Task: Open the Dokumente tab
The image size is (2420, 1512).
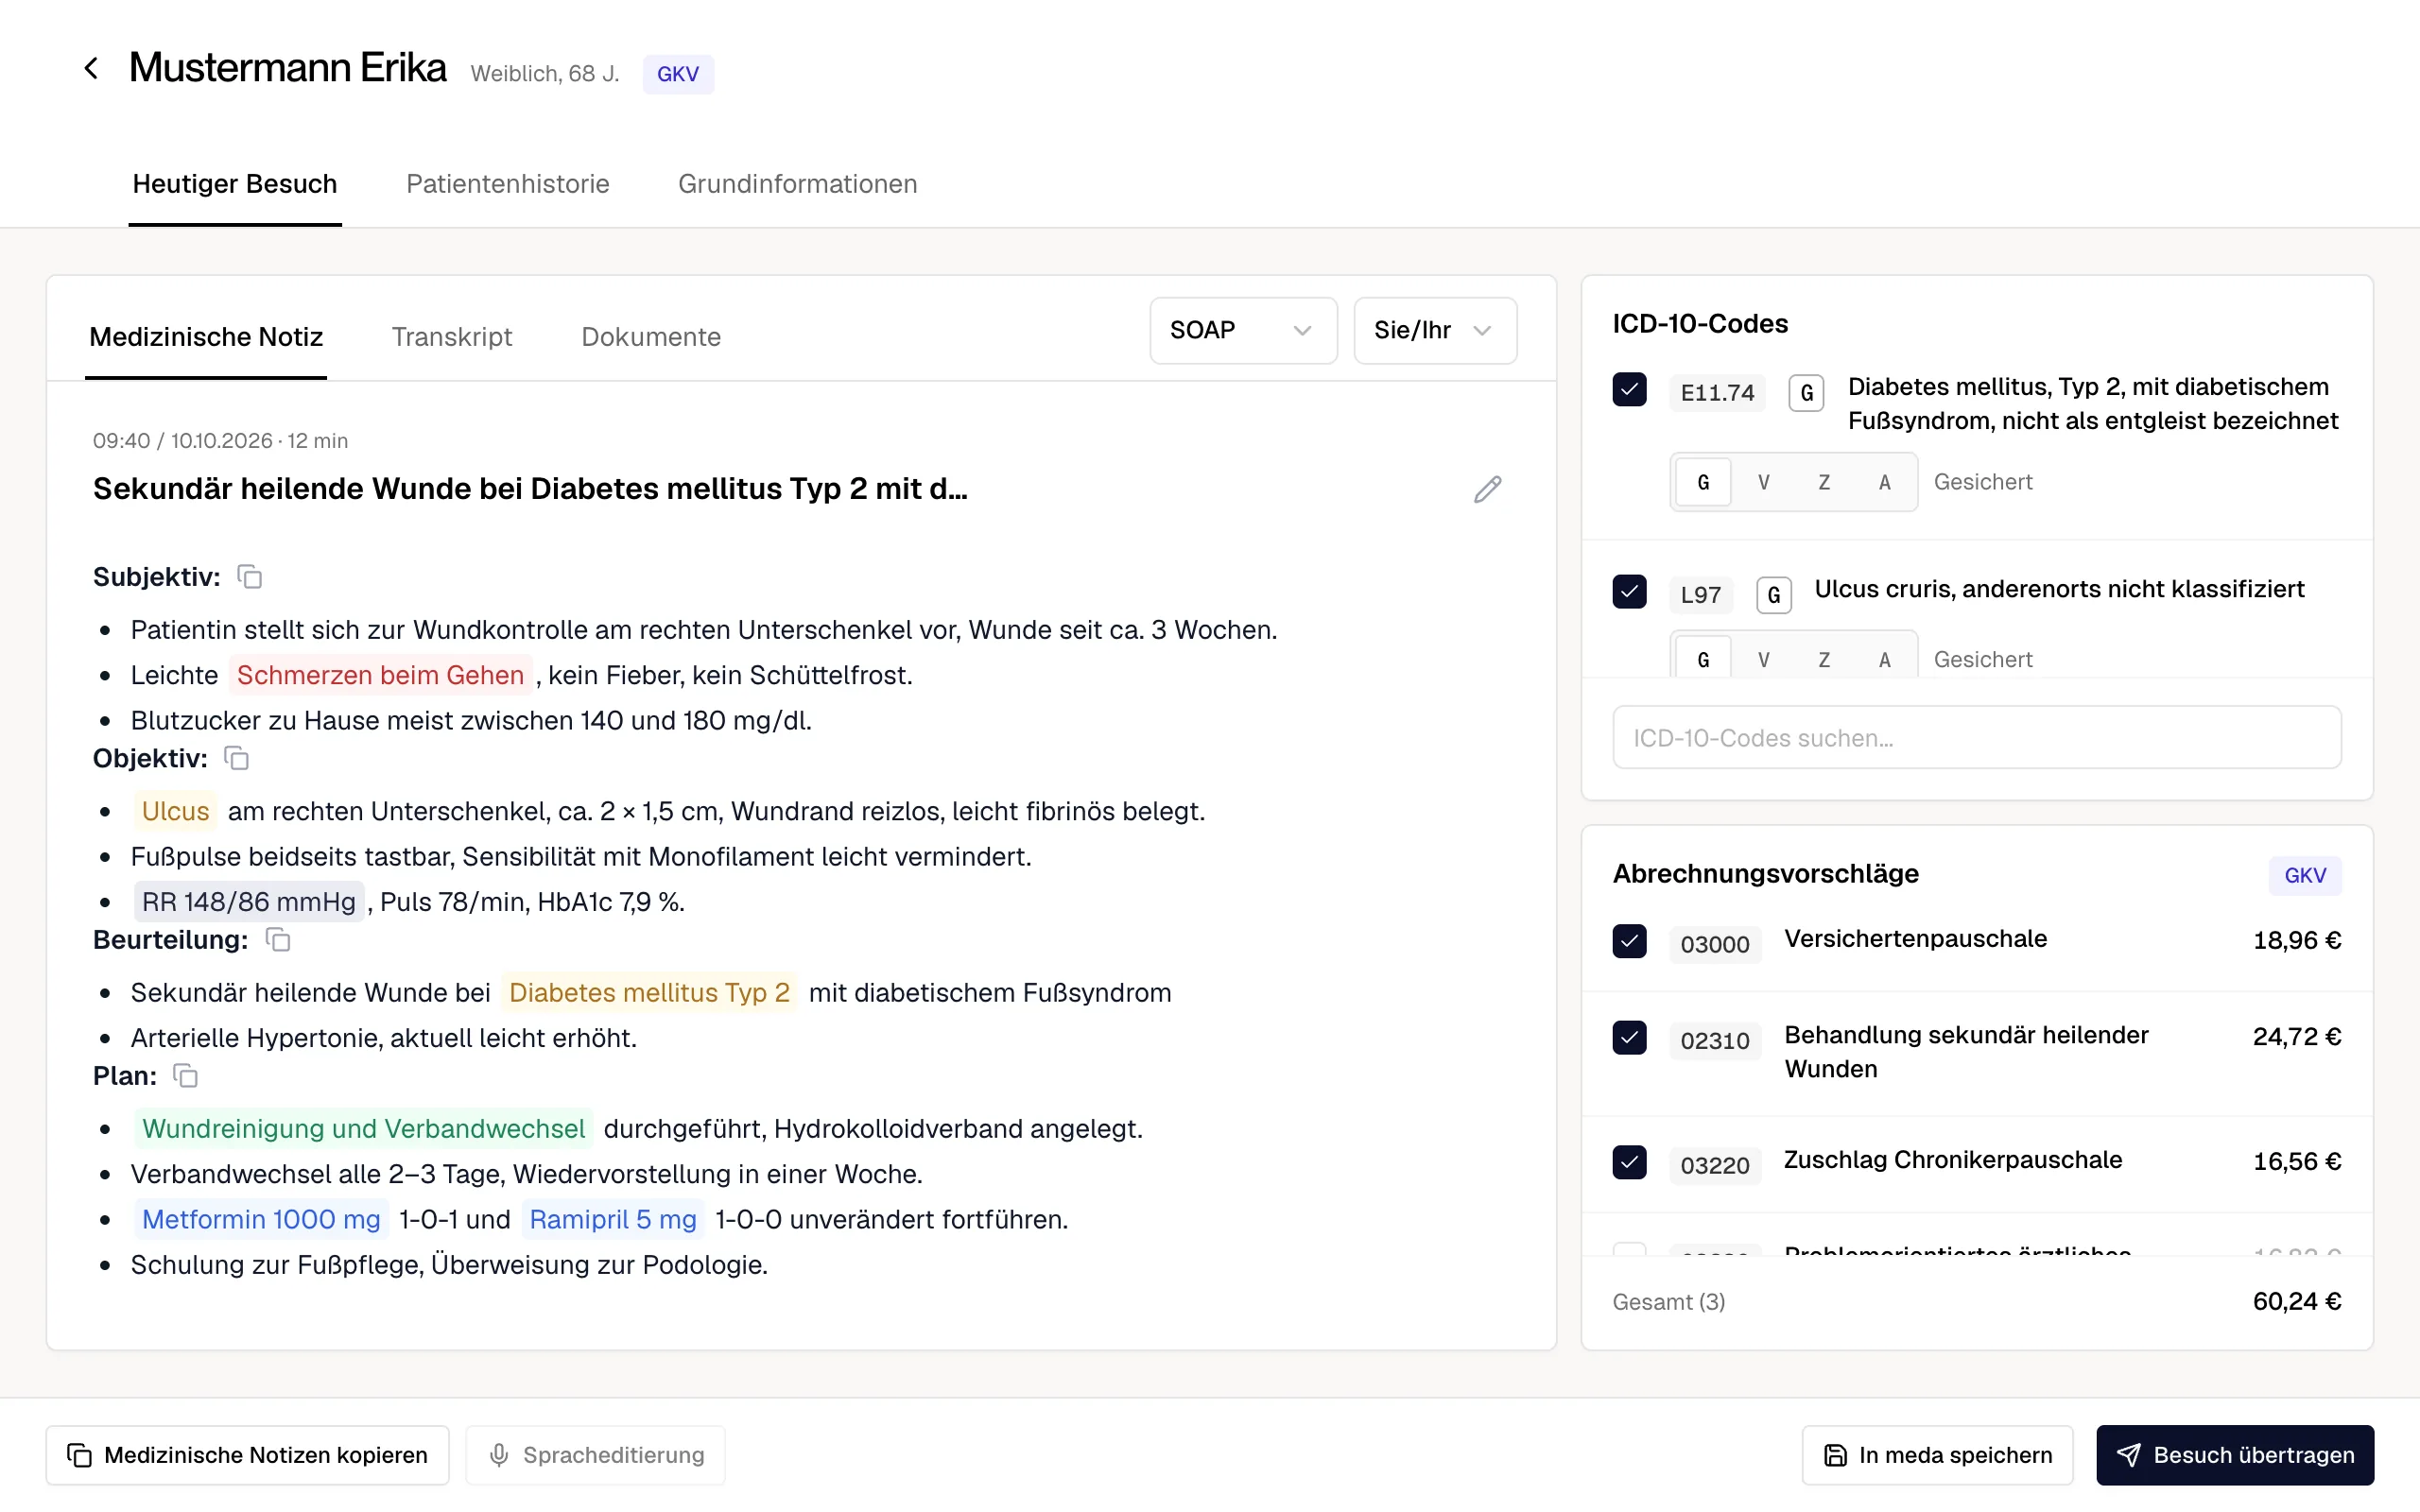Action: (x=651, y=337)
